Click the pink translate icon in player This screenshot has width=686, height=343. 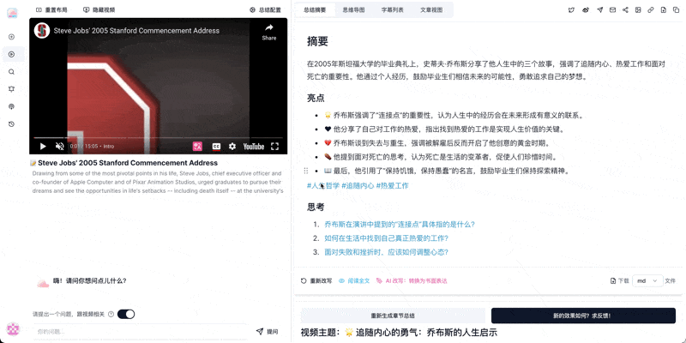click(197, 147)
